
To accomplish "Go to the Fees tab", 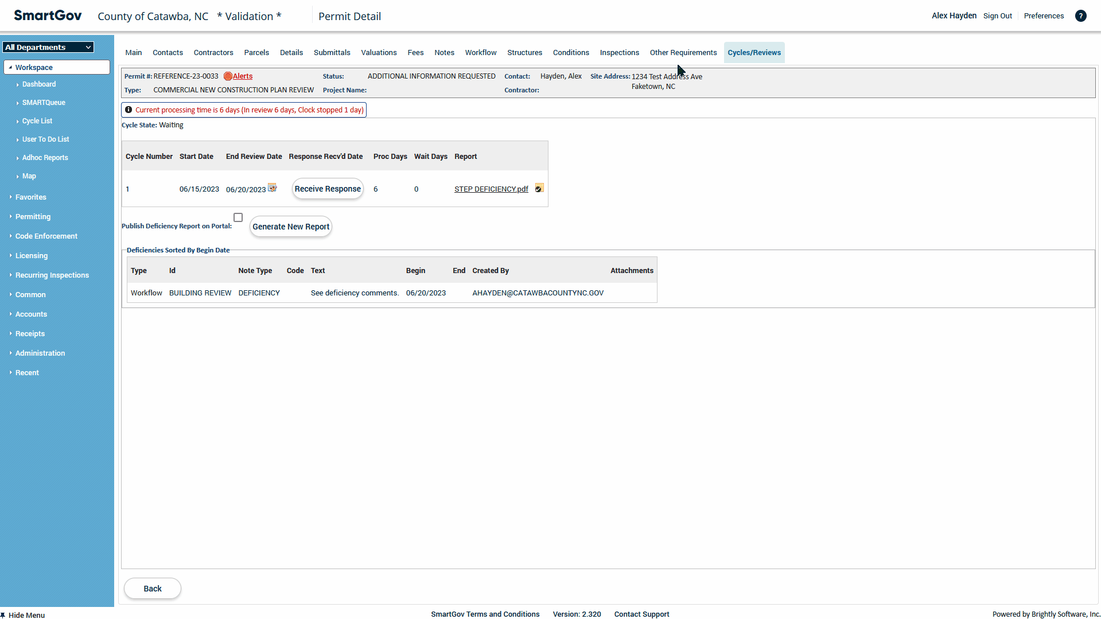I will click(x=415, y=52).
